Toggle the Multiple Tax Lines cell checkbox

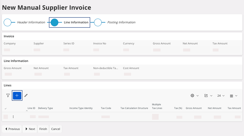pyautogui.click(x=155, y=117)
